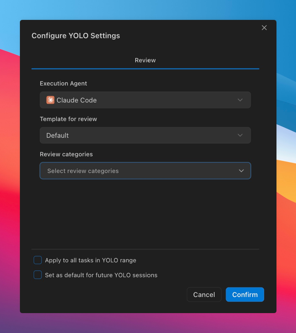
Task: Click the Select review categories placeholder text
Action: click(83, 171)
